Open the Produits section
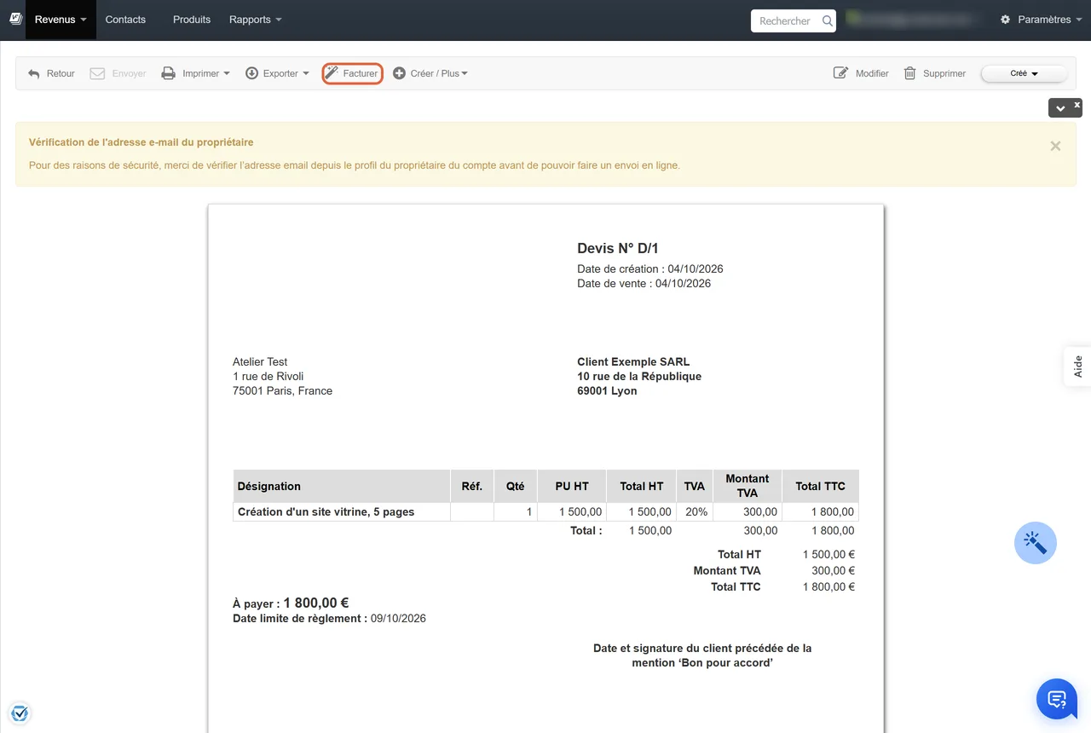Image resolution: width=1091 pixels, height=733 pixels. [x=192, y=20]
